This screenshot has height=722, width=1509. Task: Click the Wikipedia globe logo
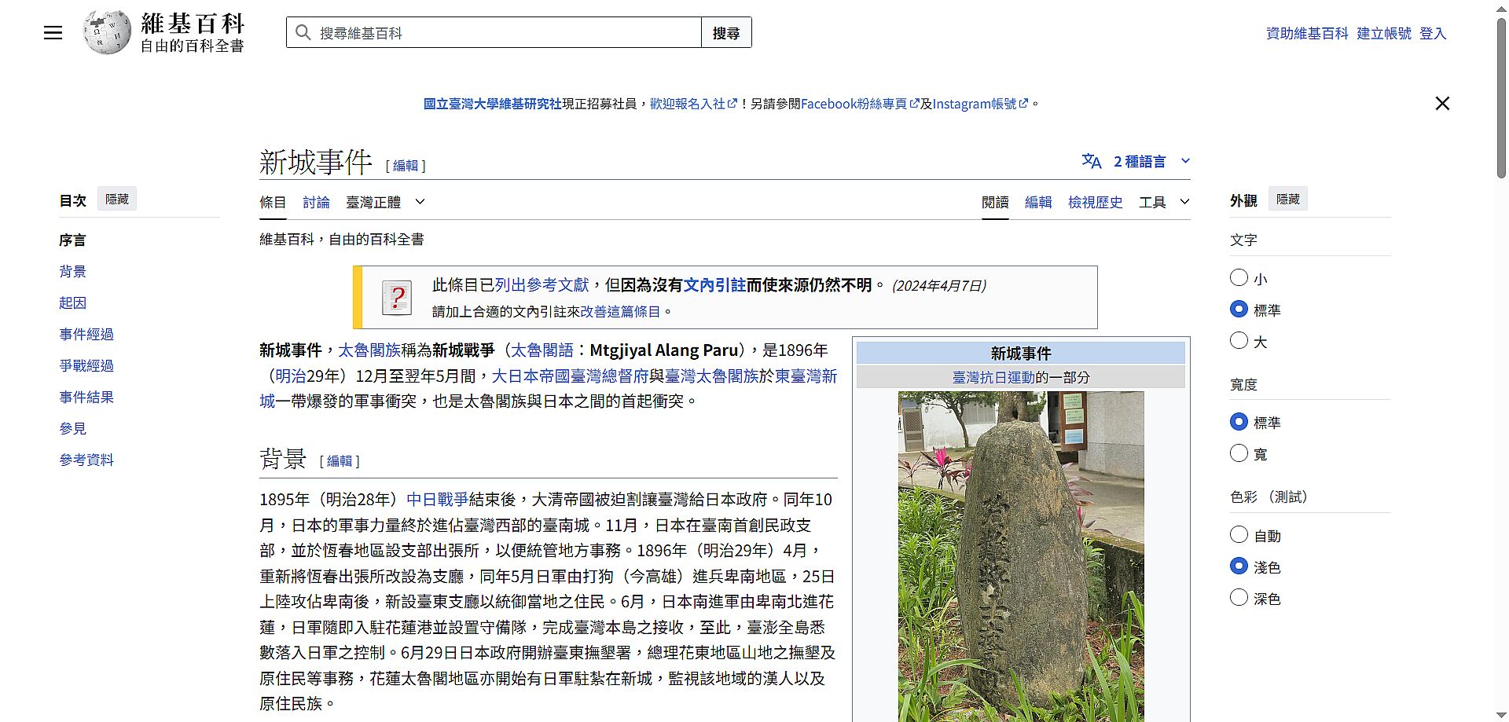point(107,33)
